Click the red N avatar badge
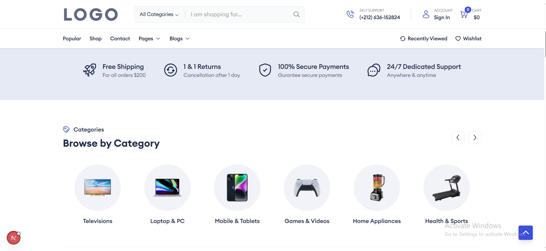 [13, 238]
